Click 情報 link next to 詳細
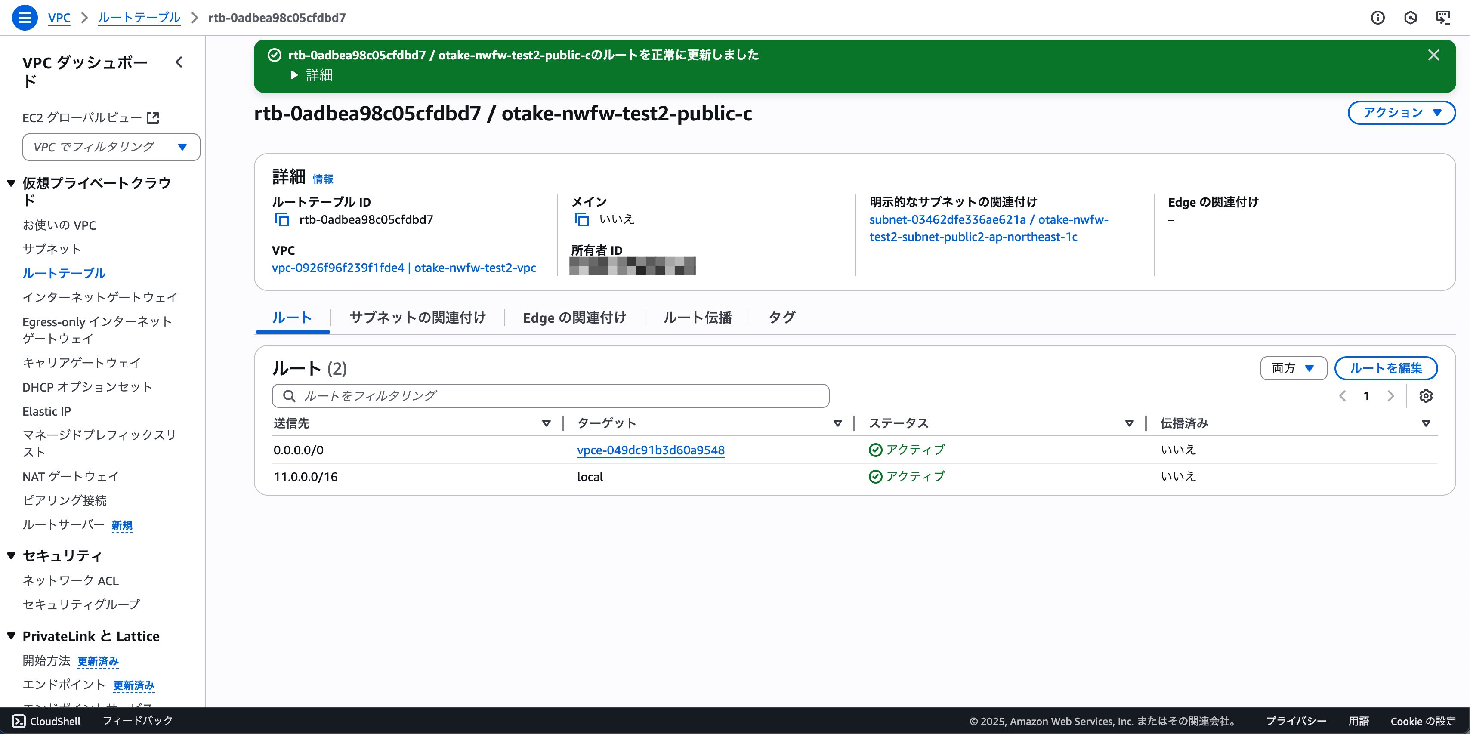 (323, 179)
